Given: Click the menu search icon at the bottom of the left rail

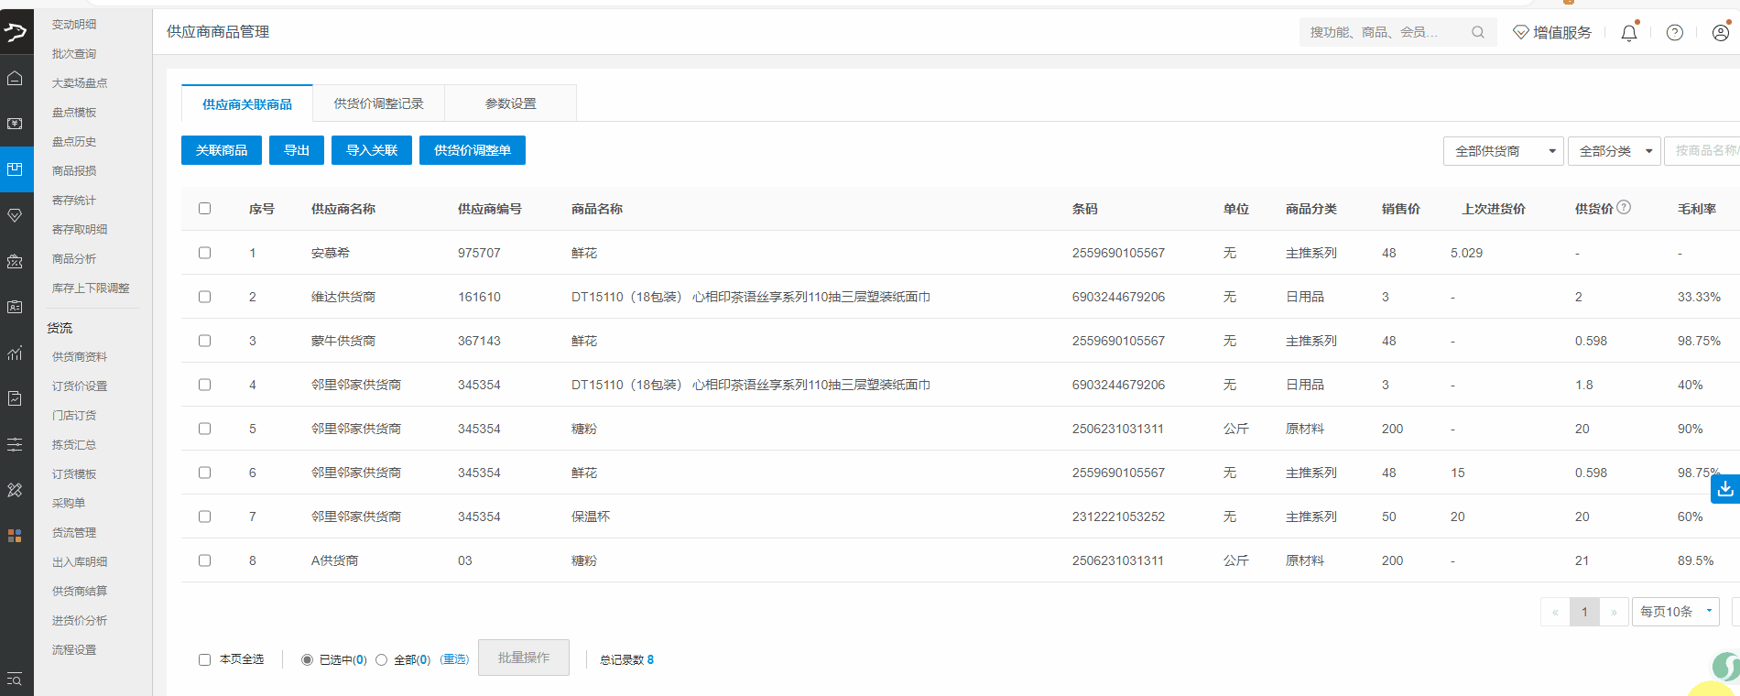Looking at the screenshot, I should coord(15,679).
